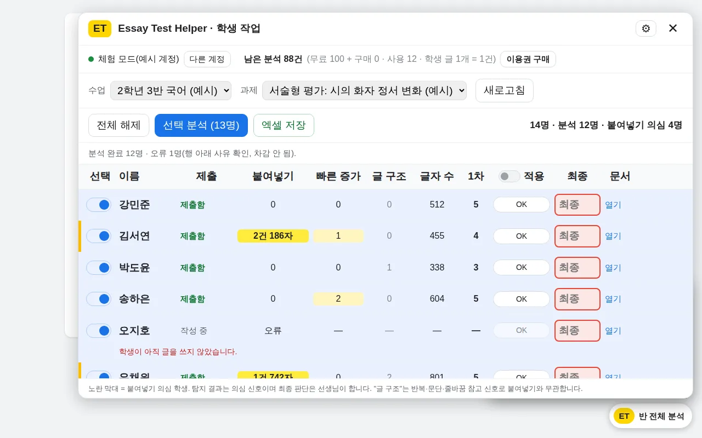
Task: Toggle selection switch for 김서연
Action: [99, 236]
